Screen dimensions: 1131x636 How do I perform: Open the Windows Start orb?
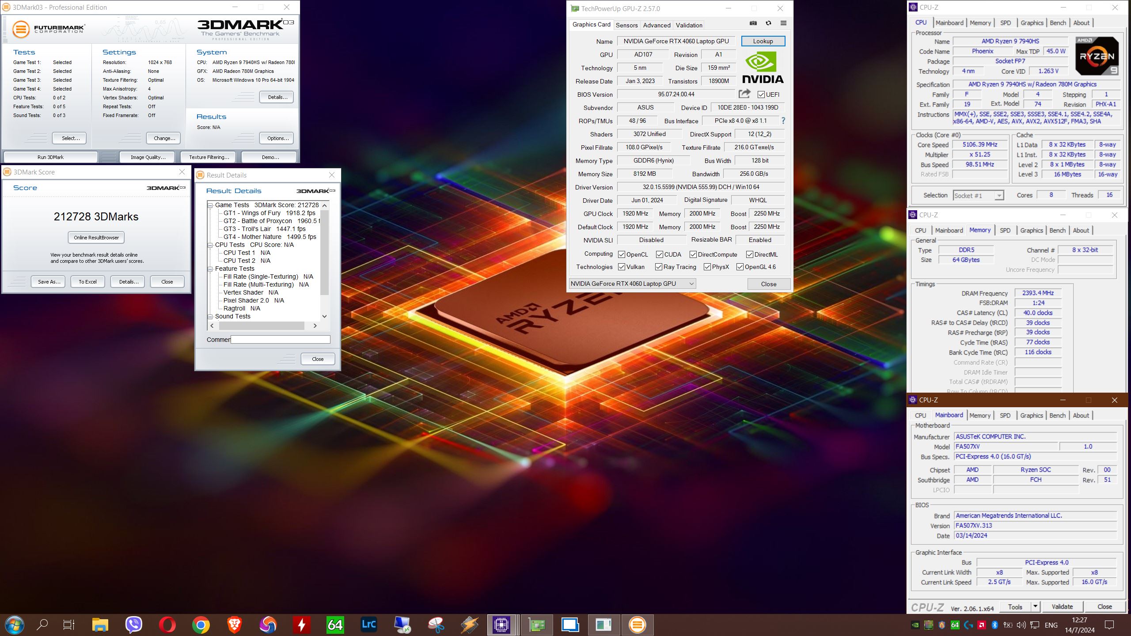pyautogui.click(x=14, y=625)
